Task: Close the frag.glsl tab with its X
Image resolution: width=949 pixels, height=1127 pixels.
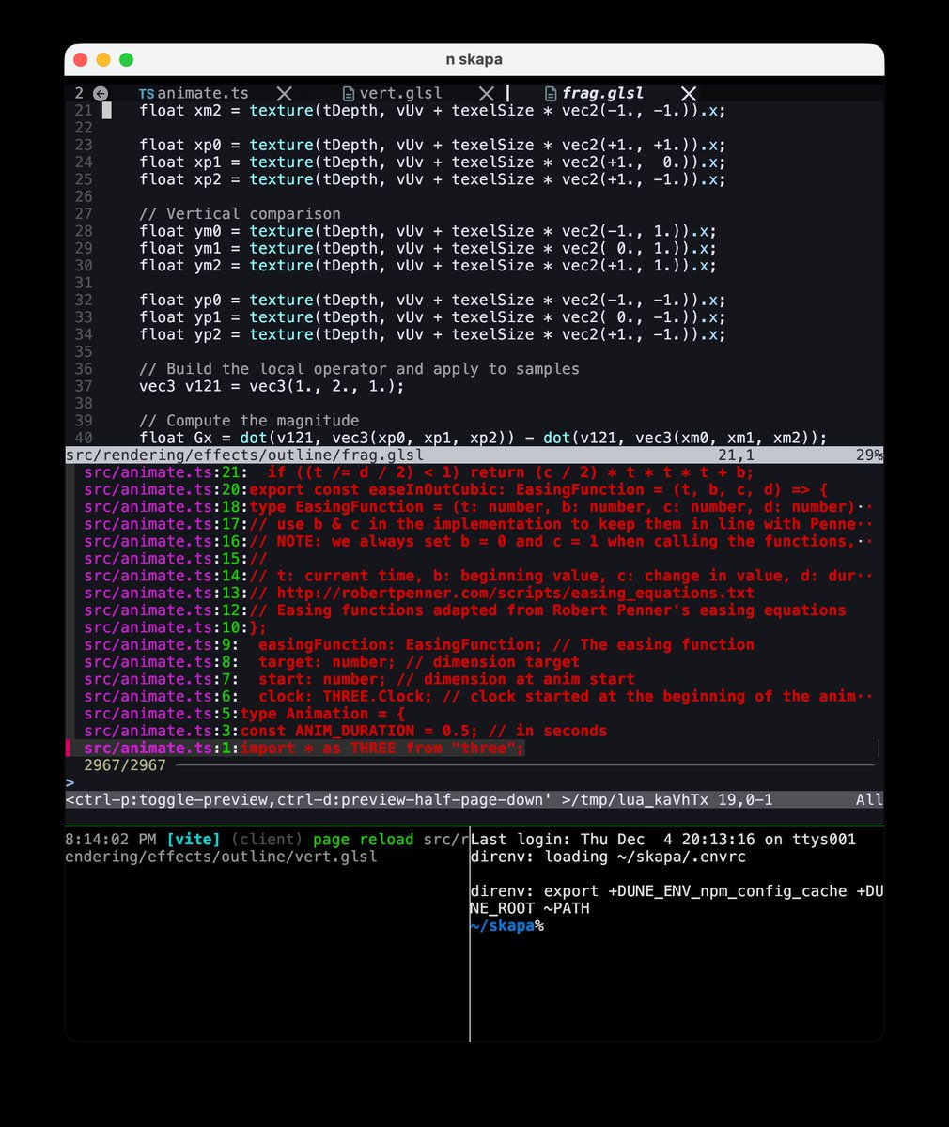Action: click(689, 93)
